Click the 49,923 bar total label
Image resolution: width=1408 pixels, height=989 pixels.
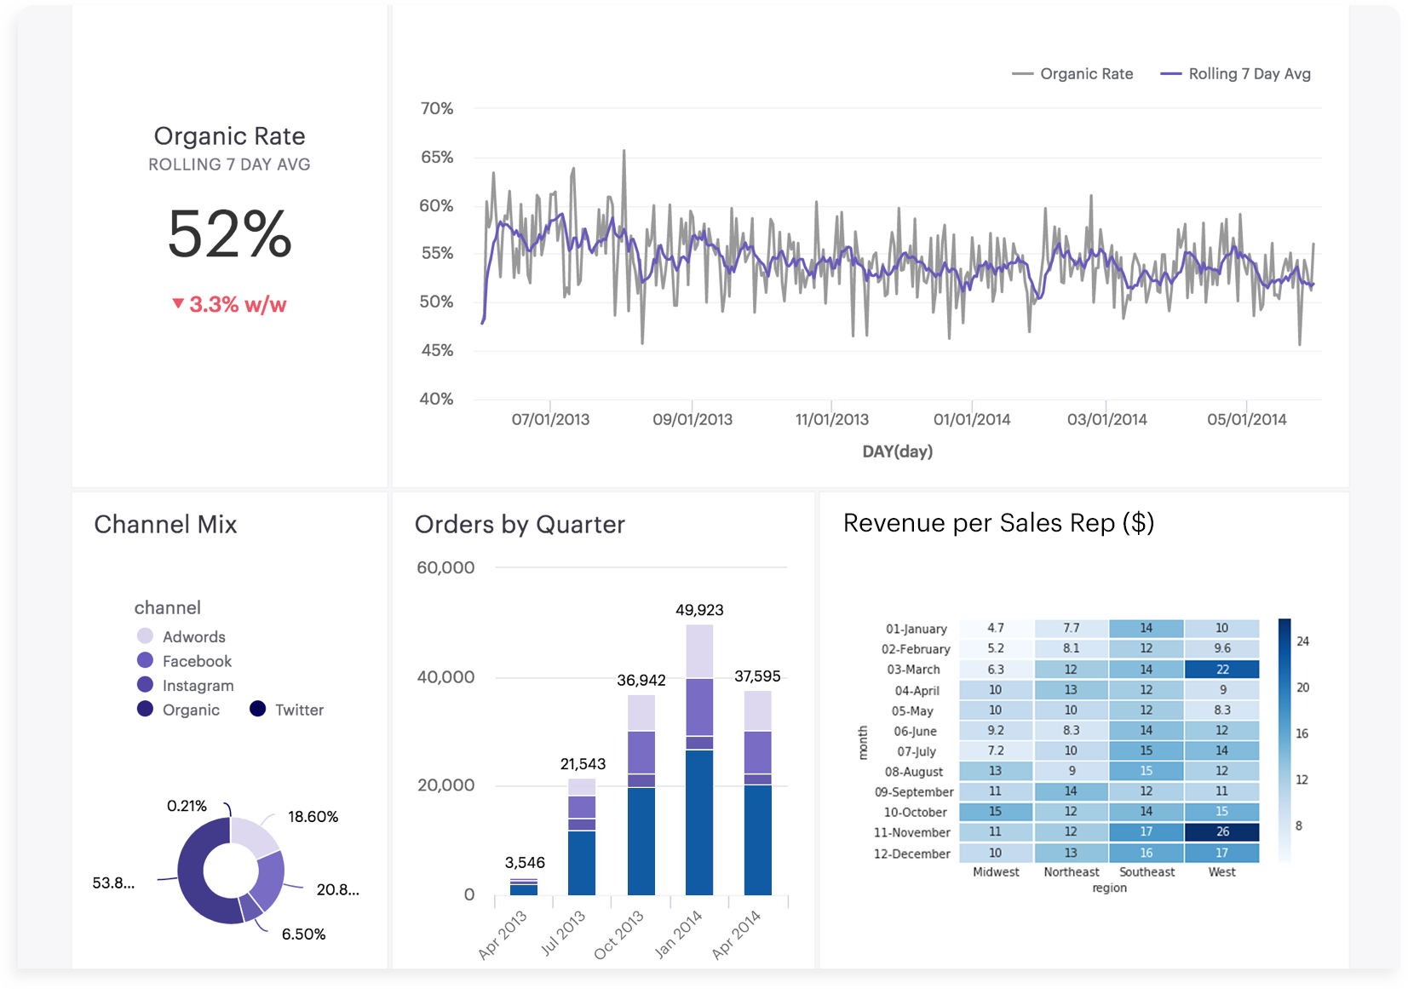pos(699,610)
